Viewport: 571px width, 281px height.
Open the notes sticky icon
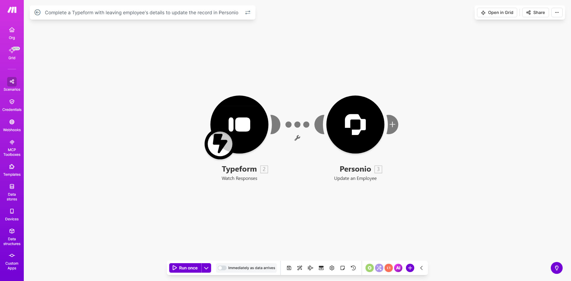click(342, 268)
